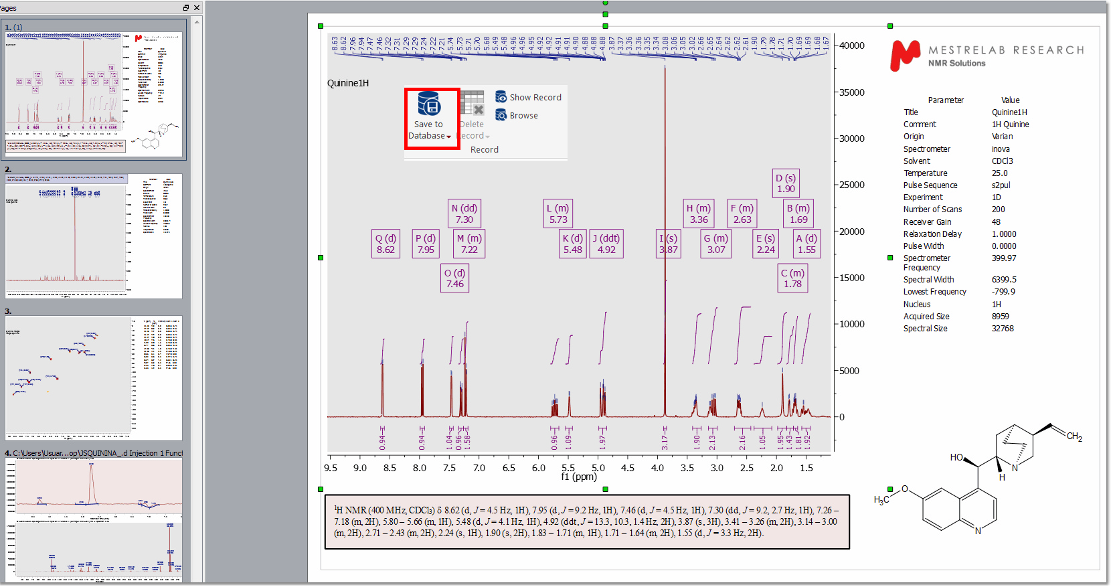Select page 4 SQUININA injection thumbnail
1111x587 pixels.
(94, 520)
